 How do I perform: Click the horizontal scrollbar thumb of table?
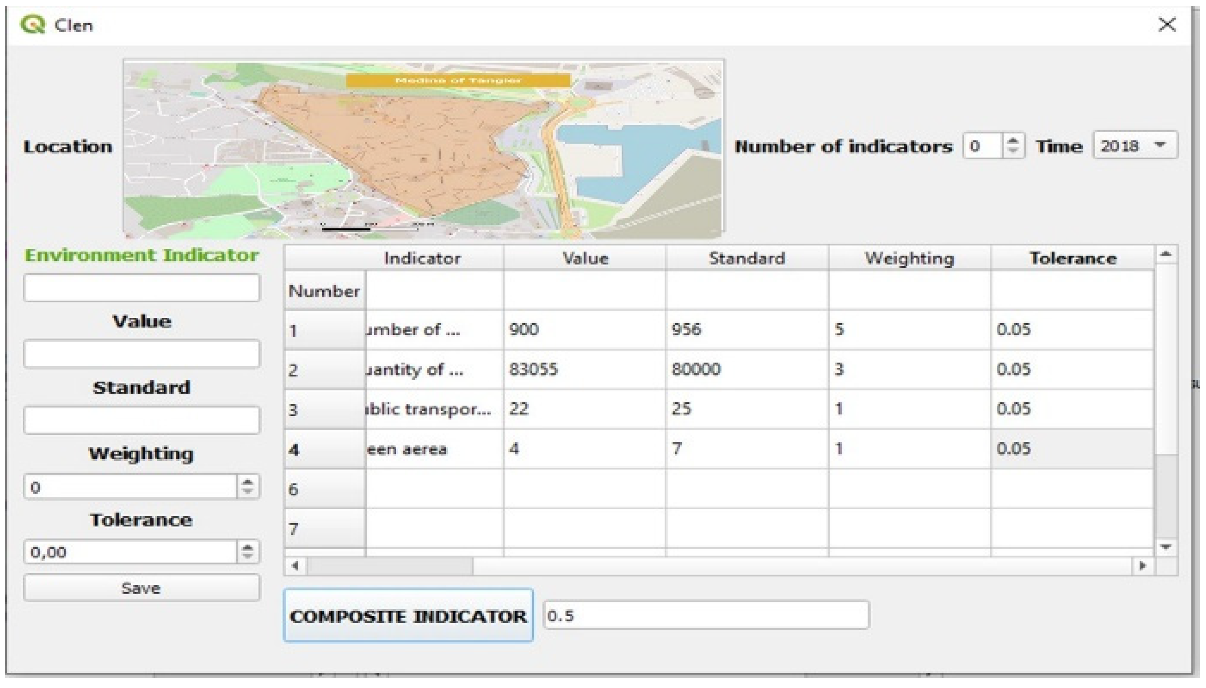(390, 566)
